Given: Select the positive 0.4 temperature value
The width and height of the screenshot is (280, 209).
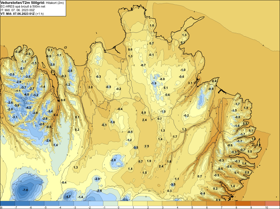Looking at the screenshot, I should pyautogui.click(x=214, y=81).
